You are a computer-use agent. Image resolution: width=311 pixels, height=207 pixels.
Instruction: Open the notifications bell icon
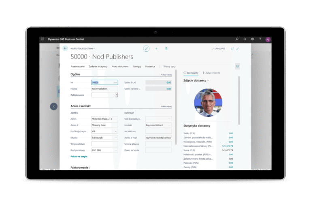click(245, 39)
